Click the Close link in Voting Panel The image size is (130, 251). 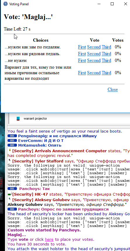112,89
